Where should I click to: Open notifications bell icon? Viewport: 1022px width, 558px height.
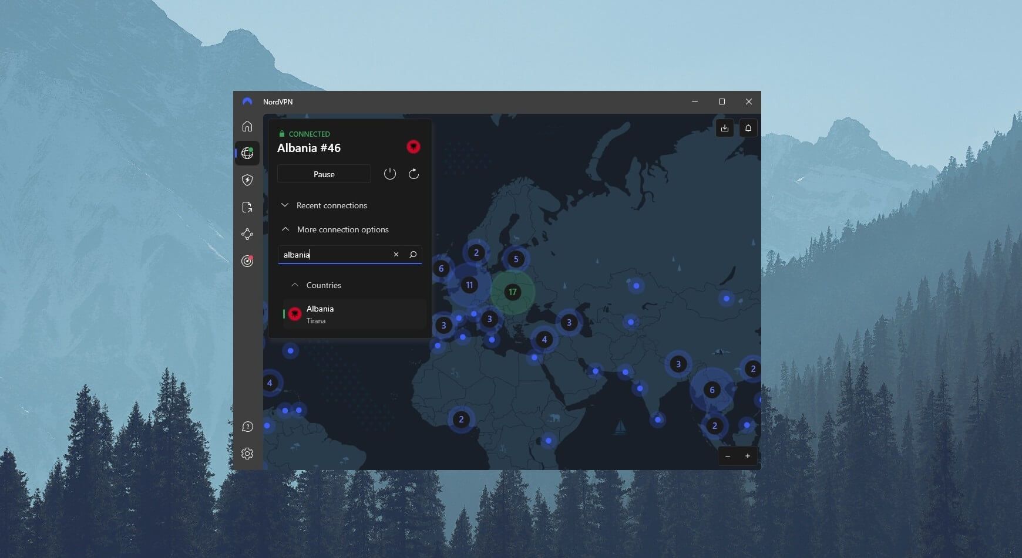(748, 128)
